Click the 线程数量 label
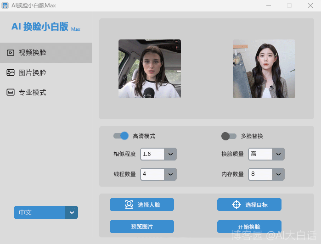Viewport: 321px width, 244px height. 124,174
